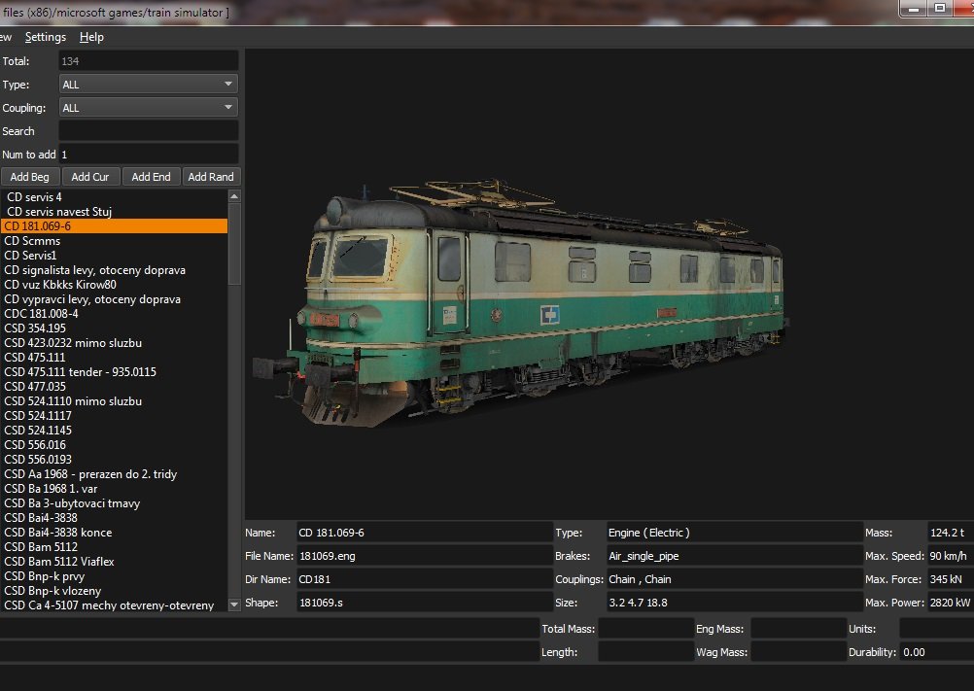Select CD servis 4 in the list
Screen dimensions: 974x691
[x=34, y=197]
